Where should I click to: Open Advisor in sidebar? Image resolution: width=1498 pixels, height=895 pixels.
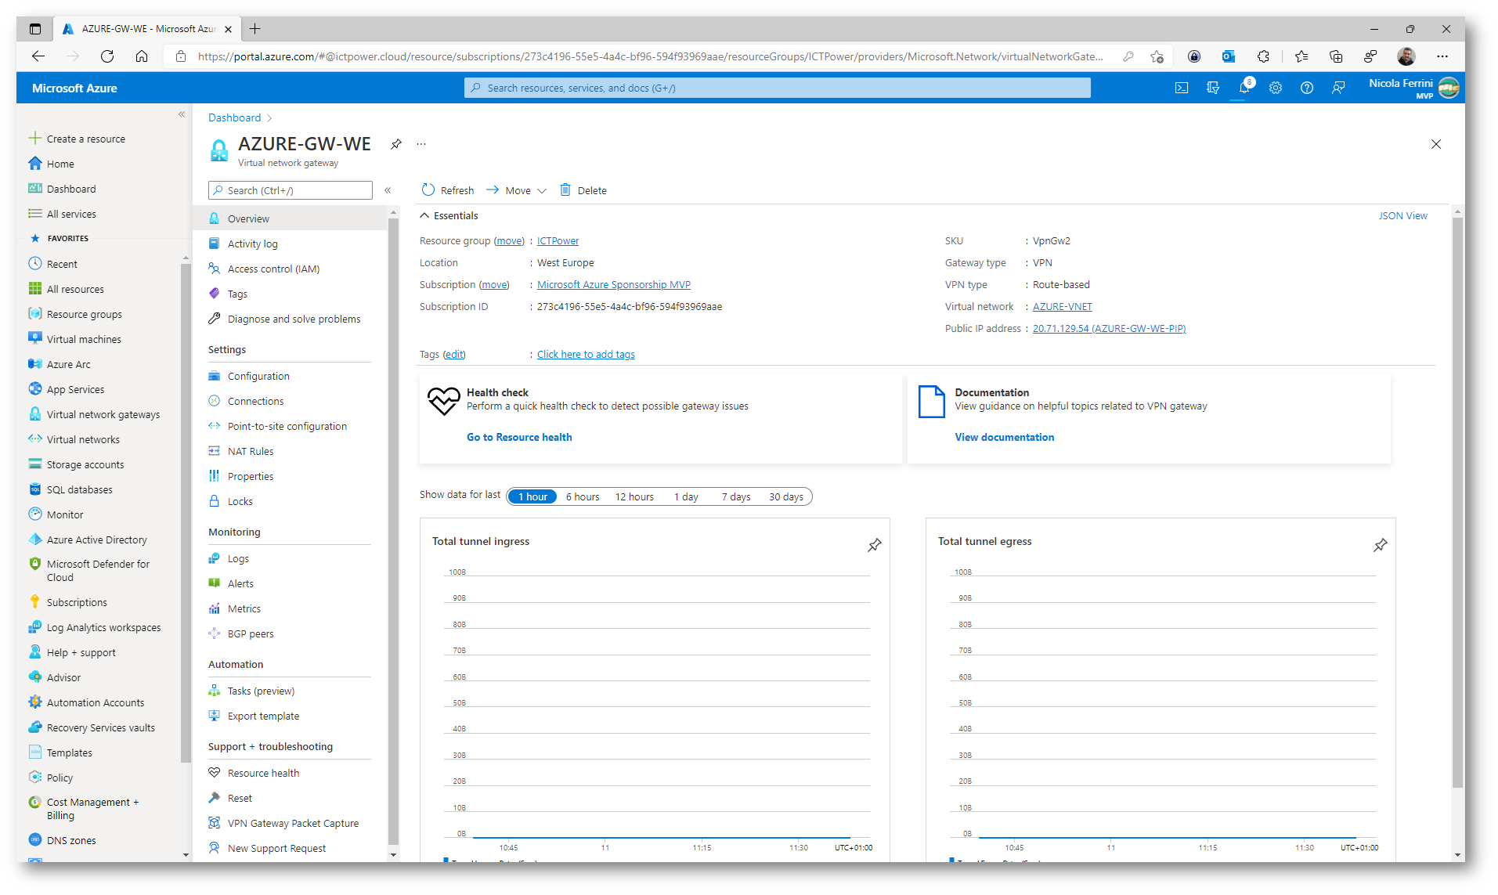point(63,677)
